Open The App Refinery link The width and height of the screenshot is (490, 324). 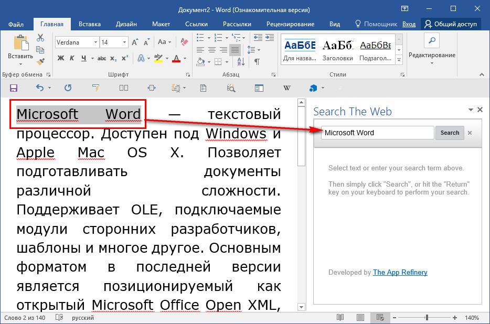(400, 272)
